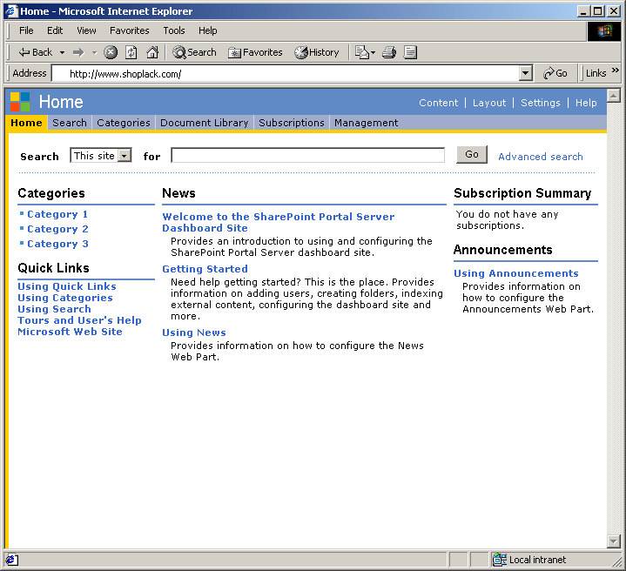Image resolution: width=626 pixels, height=571 pixels.
Task: Click the Print icon in toolbar
Action: [389, 52]
